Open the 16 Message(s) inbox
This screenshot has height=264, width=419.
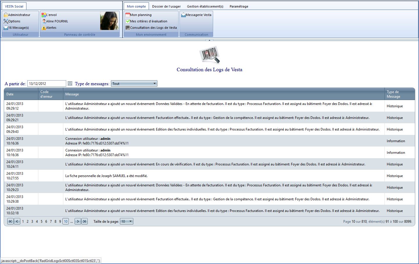[6, 28]
